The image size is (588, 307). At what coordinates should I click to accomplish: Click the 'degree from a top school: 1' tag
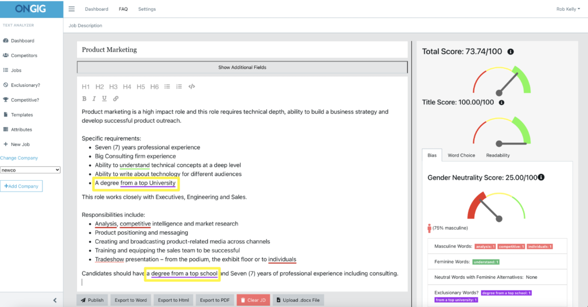point(506,293)
